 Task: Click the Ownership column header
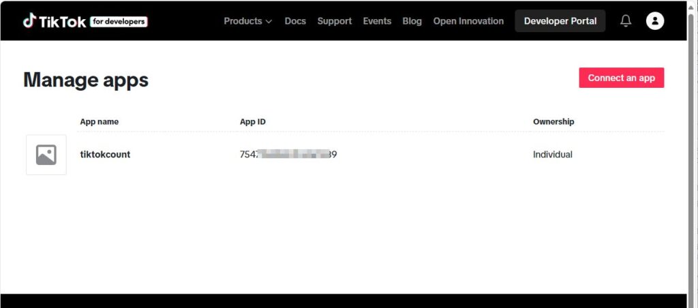553,122
